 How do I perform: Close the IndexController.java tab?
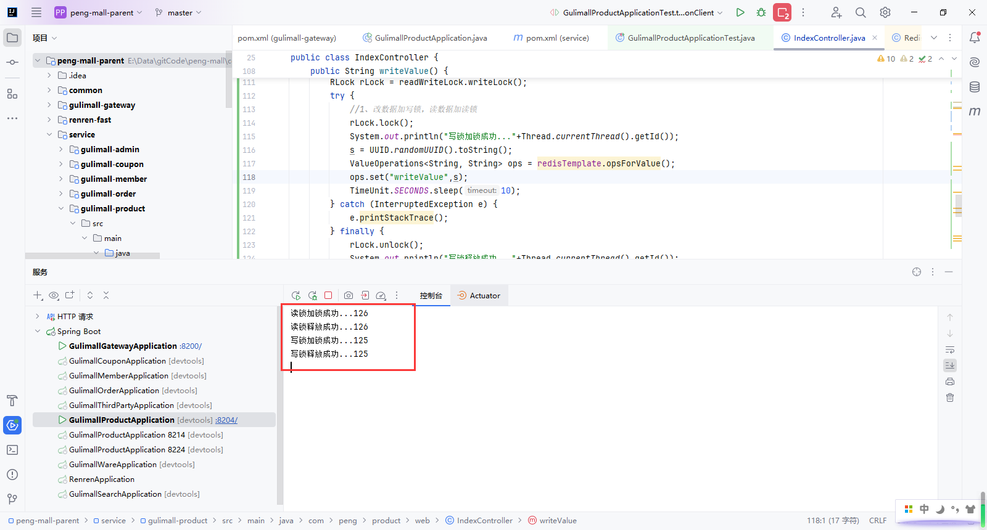875,38
